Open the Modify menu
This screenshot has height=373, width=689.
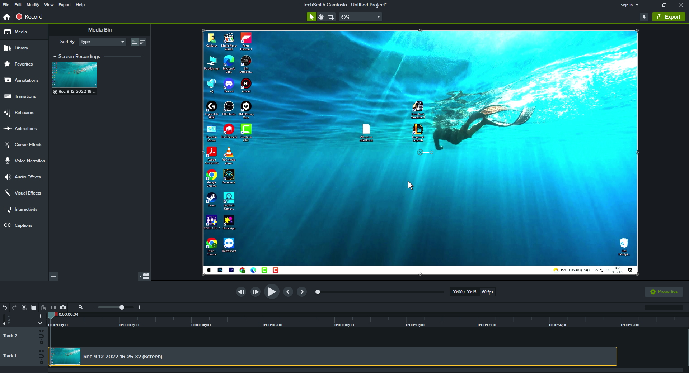point(33,5)
